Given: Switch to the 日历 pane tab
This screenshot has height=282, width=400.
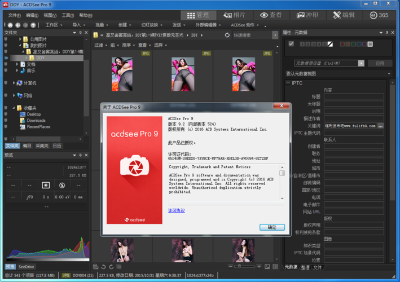Looking at the screenshot, I should [x=57, y=146].
